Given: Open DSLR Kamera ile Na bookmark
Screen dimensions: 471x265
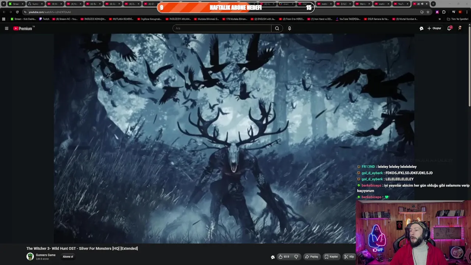Looking at the screenshot, I should coord(376,19).
